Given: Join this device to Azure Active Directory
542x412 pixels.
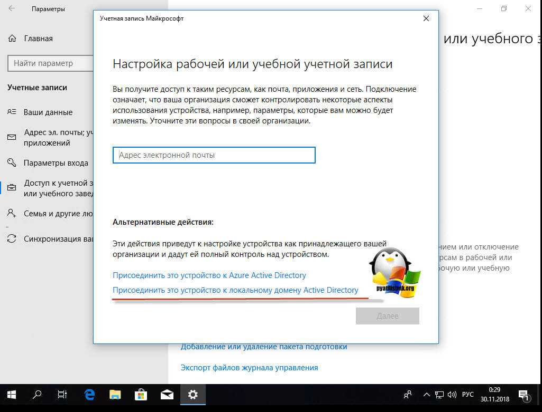Looking at the screenshot, I should [209, 275].
